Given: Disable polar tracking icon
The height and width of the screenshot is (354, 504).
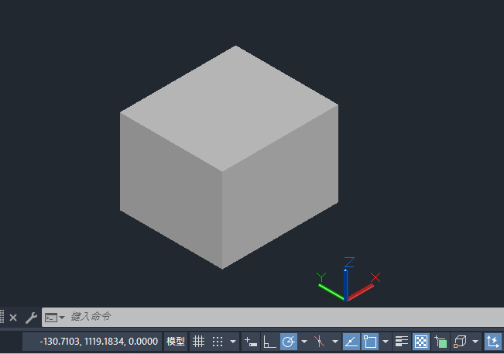Looking at the screenshot, I should point(288,342).
